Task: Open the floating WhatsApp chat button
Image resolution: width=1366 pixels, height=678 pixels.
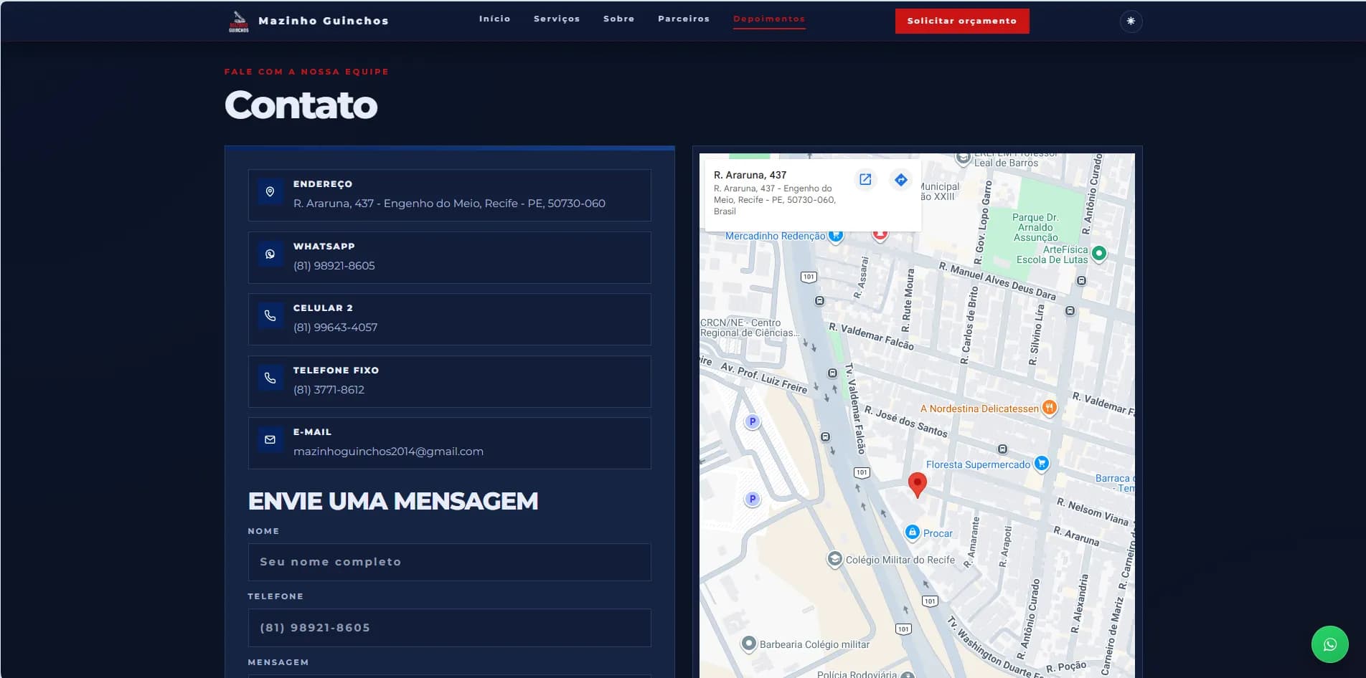Action: pos(1329,644)
